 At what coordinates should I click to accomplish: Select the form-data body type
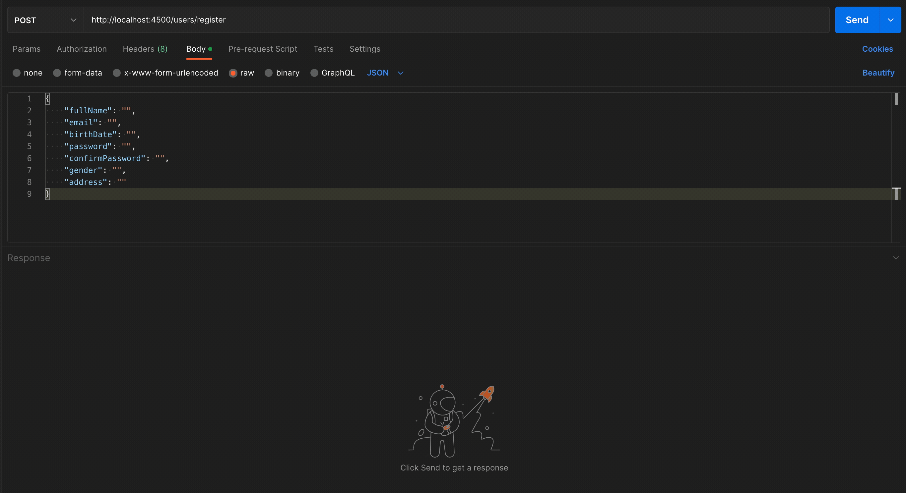tap(56, 73)
